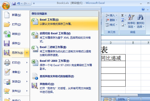Save as 启用宏的 Excel 工作簿(M)
The image size is (150, 101).
(x=64, y=37)
